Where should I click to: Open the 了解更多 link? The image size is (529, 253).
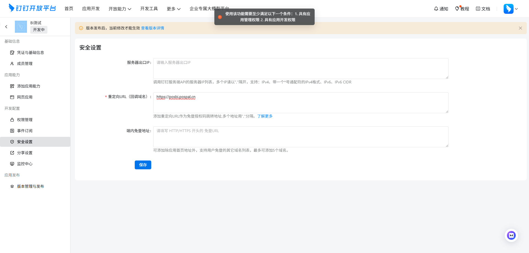coord(264,116)
